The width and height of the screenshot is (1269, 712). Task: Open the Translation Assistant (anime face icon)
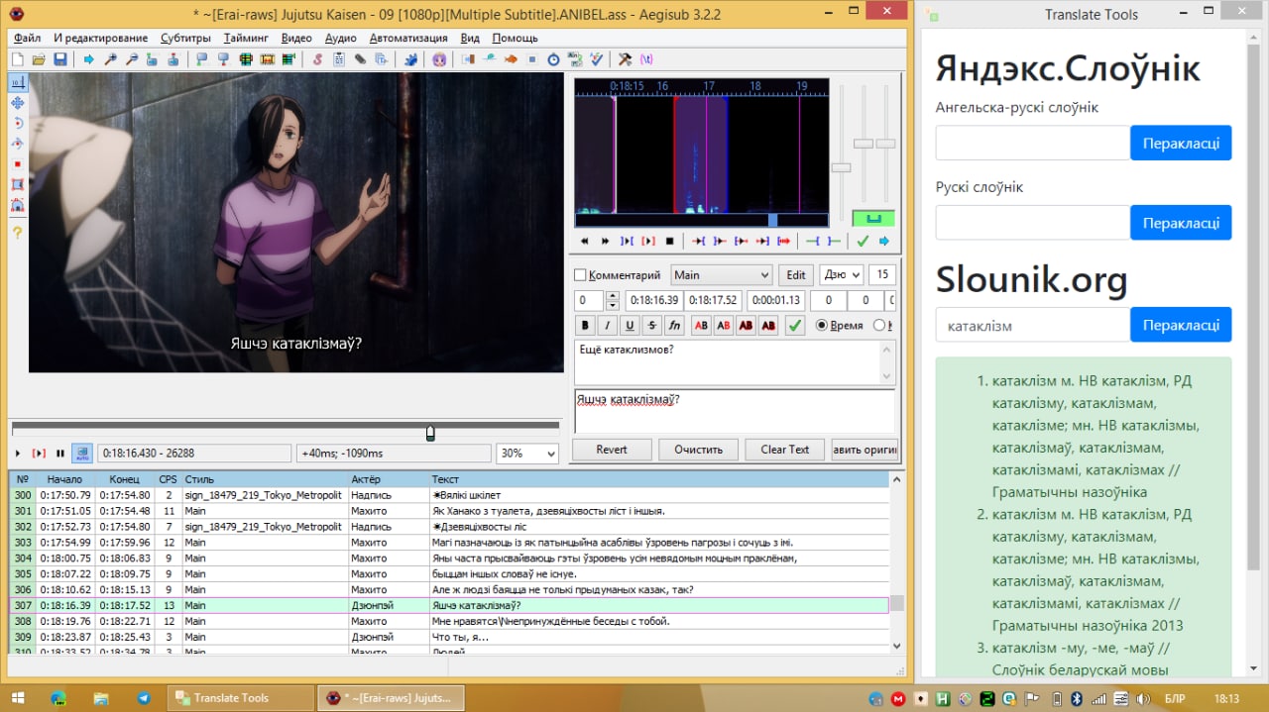[x=439, y=59]
